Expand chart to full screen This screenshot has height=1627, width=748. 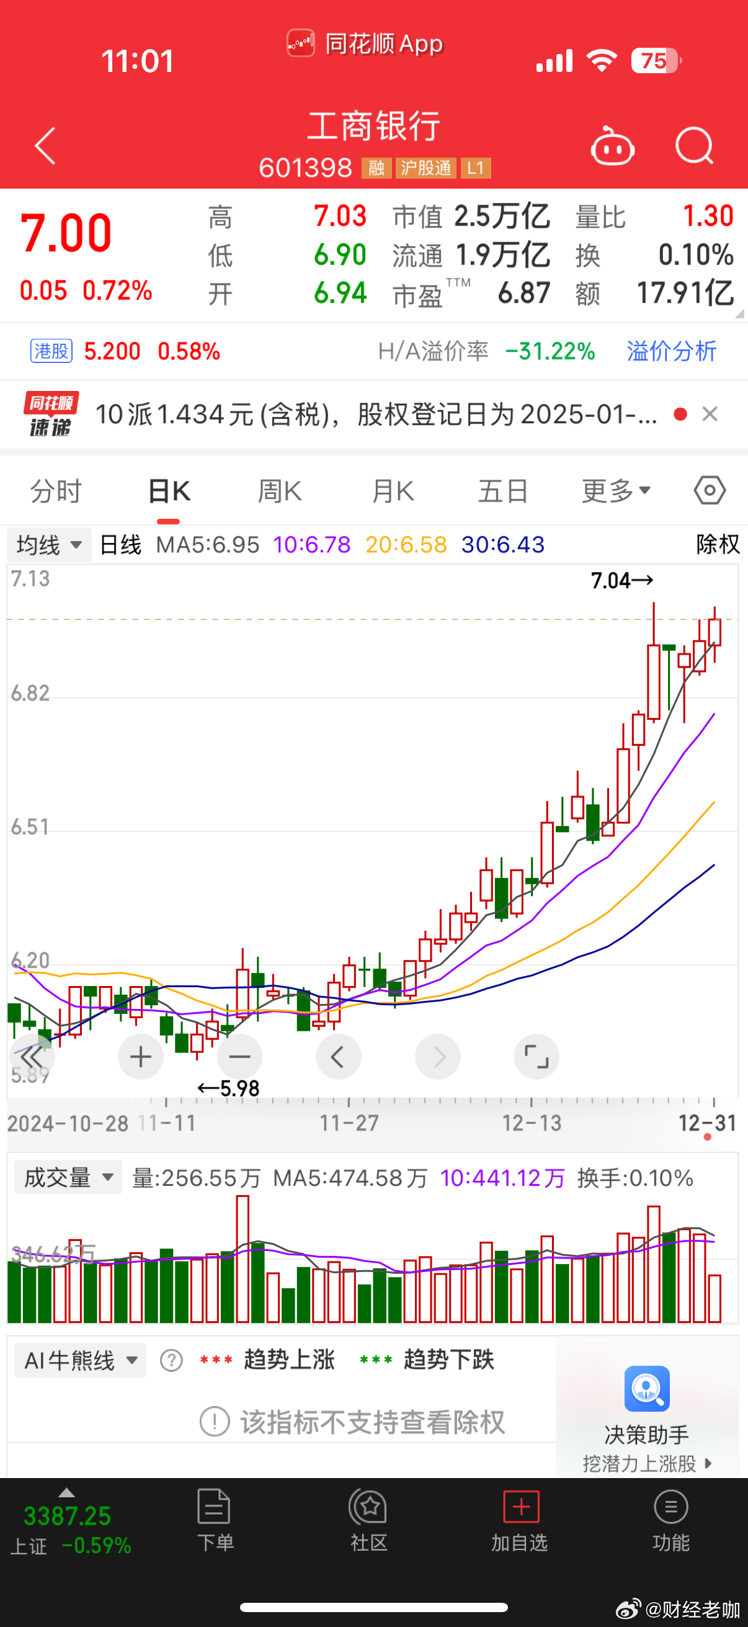537,1057
